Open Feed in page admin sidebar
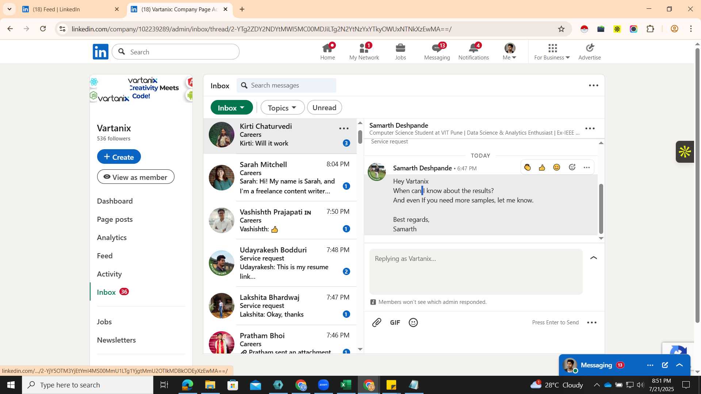The width and height of the screenshot is (701, 394). (105, 256)
